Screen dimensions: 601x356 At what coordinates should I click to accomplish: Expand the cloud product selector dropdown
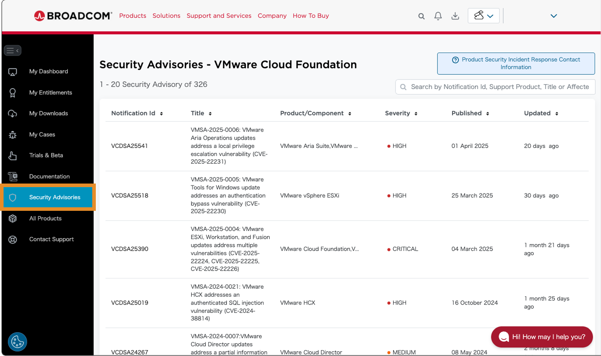point(483,16)
